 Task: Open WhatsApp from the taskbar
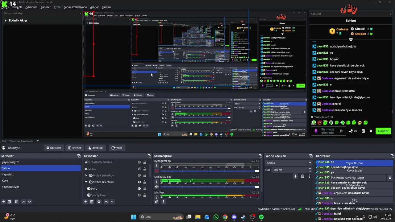coord(216,217)
